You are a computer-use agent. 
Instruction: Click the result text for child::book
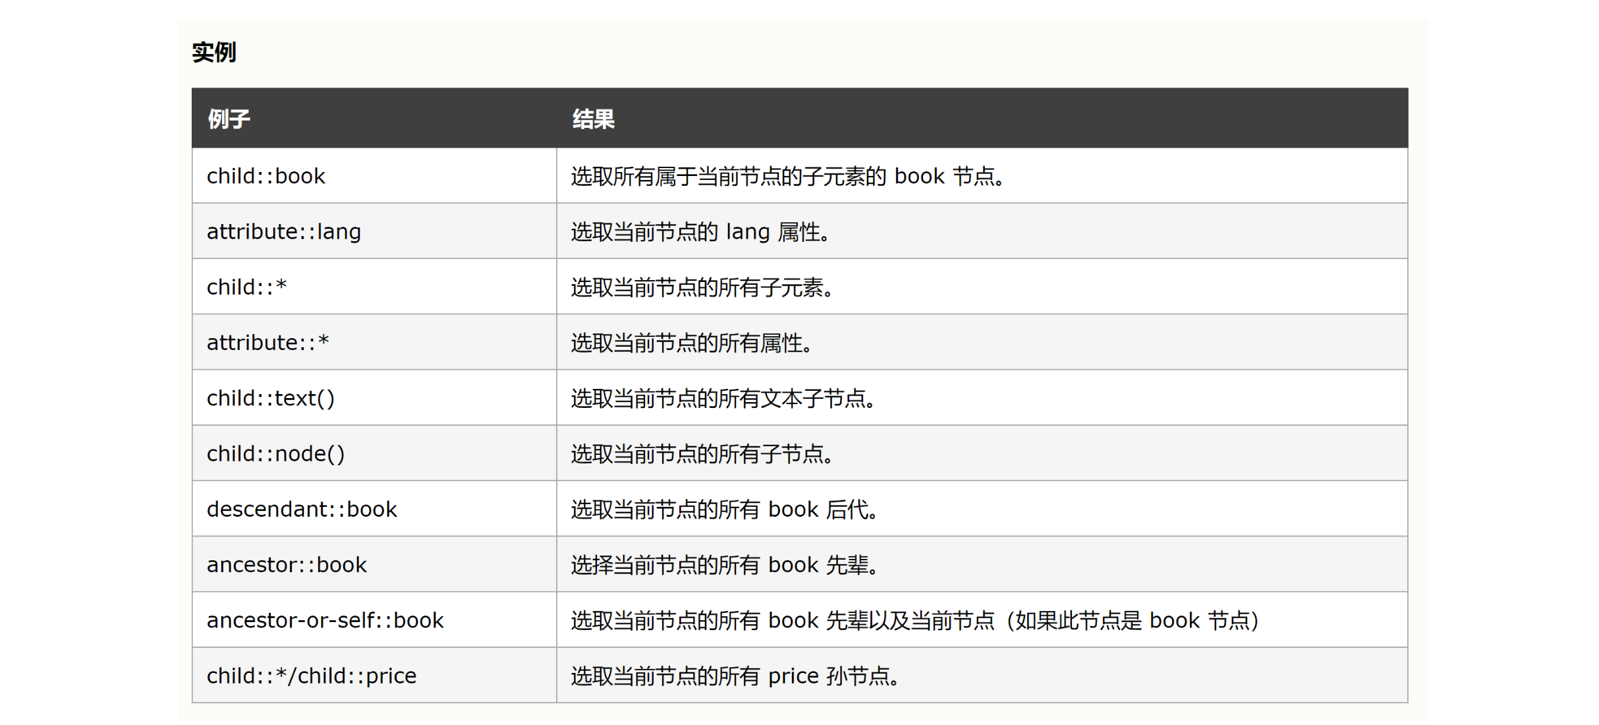point(788,176)
